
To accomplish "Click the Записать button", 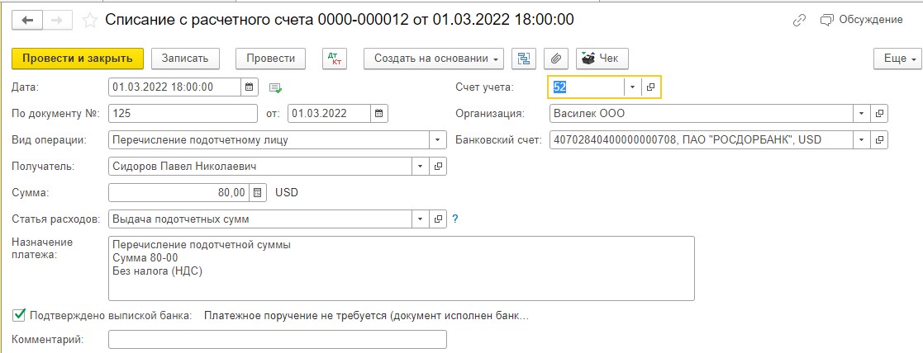I will (x=185, y=59).
